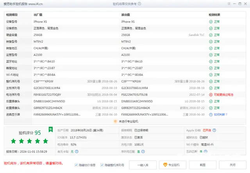Image resolution: width=250 pixels, height=173 pixels.
Task: Click the 生产日期 2018年08月26日 value
Action: coord(87,130)
